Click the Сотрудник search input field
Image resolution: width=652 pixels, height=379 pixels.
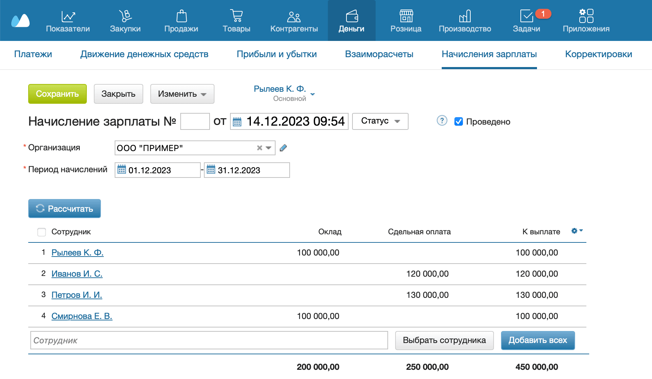pyautogui.click(x=209, y=341)
